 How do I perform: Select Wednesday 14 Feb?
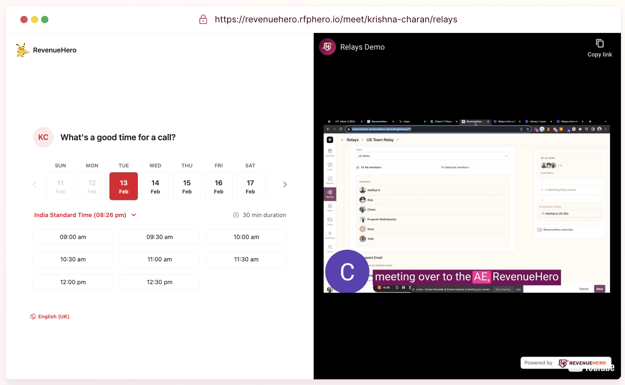pyautogui.click(x=155, y=186)
